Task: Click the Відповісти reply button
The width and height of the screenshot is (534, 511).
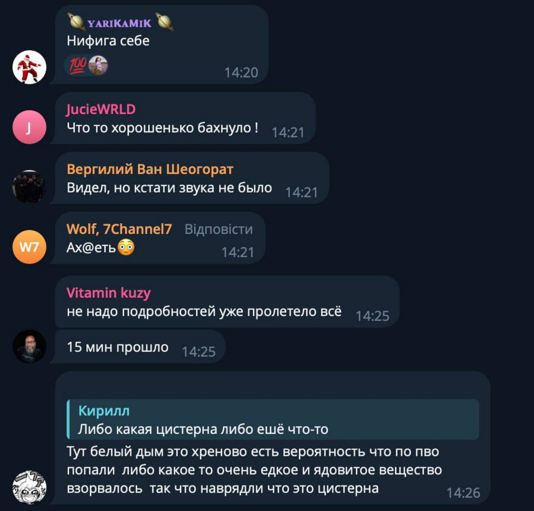Action: click(x=219, y=229)
